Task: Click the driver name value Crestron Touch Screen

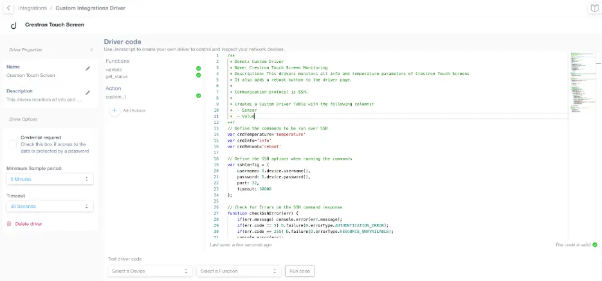Action: 31,76
